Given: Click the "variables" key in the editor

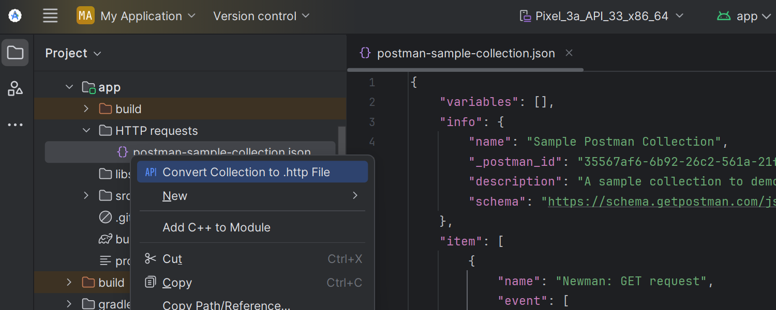Looking at the screenshot, I should pyautogui.click(x=479, y=102).
